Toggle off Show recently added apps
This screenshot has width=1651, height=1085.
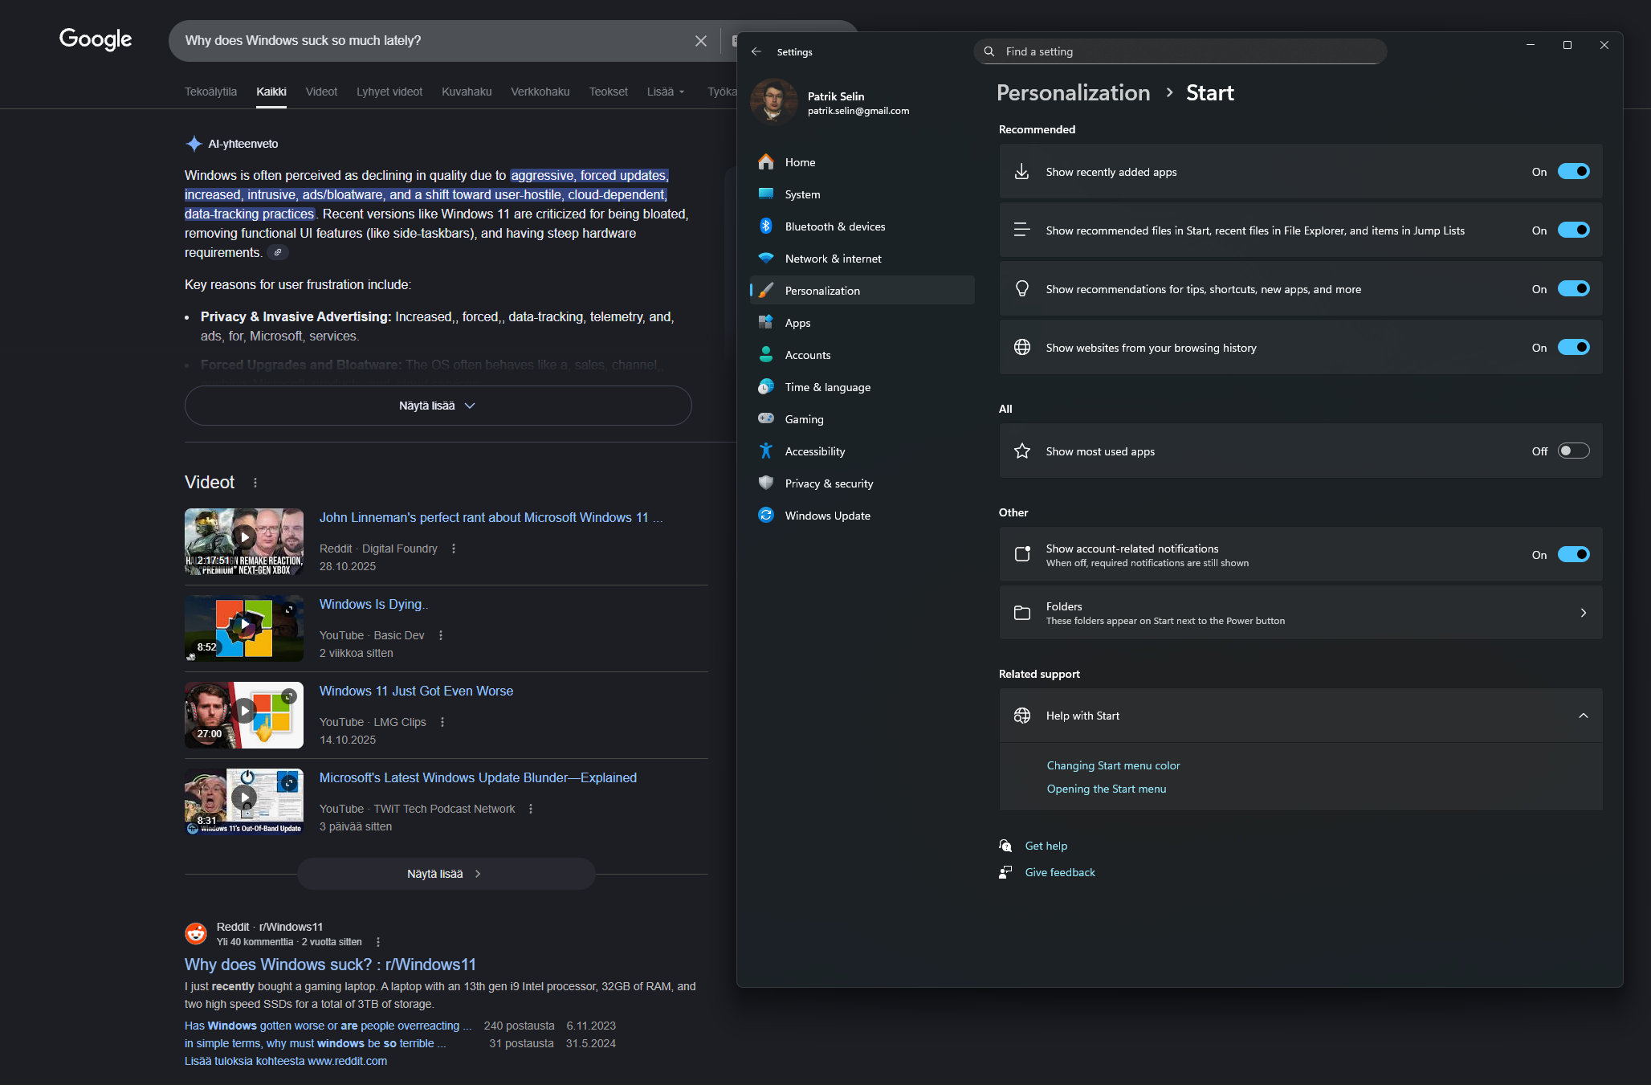coord(1574,172)
